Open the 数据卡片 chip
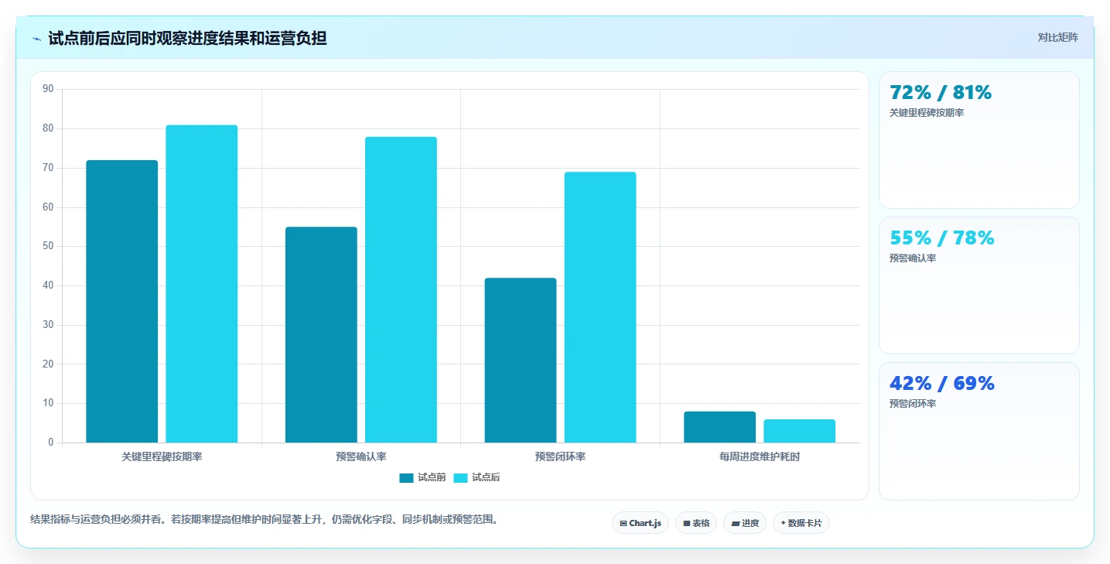 (801, 523)
